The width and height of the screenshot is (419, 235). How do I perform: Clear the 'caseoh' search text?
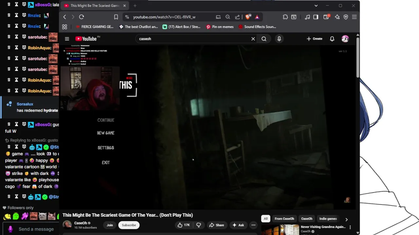click(x=253, y=39)
